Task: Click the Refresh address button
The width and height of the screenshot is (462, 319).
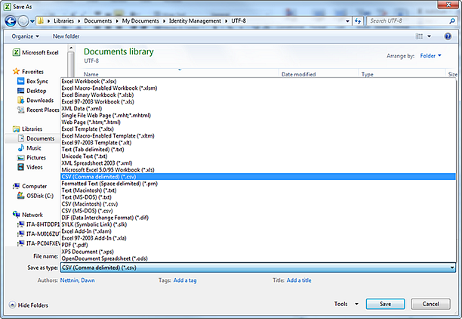Action: 358,21
